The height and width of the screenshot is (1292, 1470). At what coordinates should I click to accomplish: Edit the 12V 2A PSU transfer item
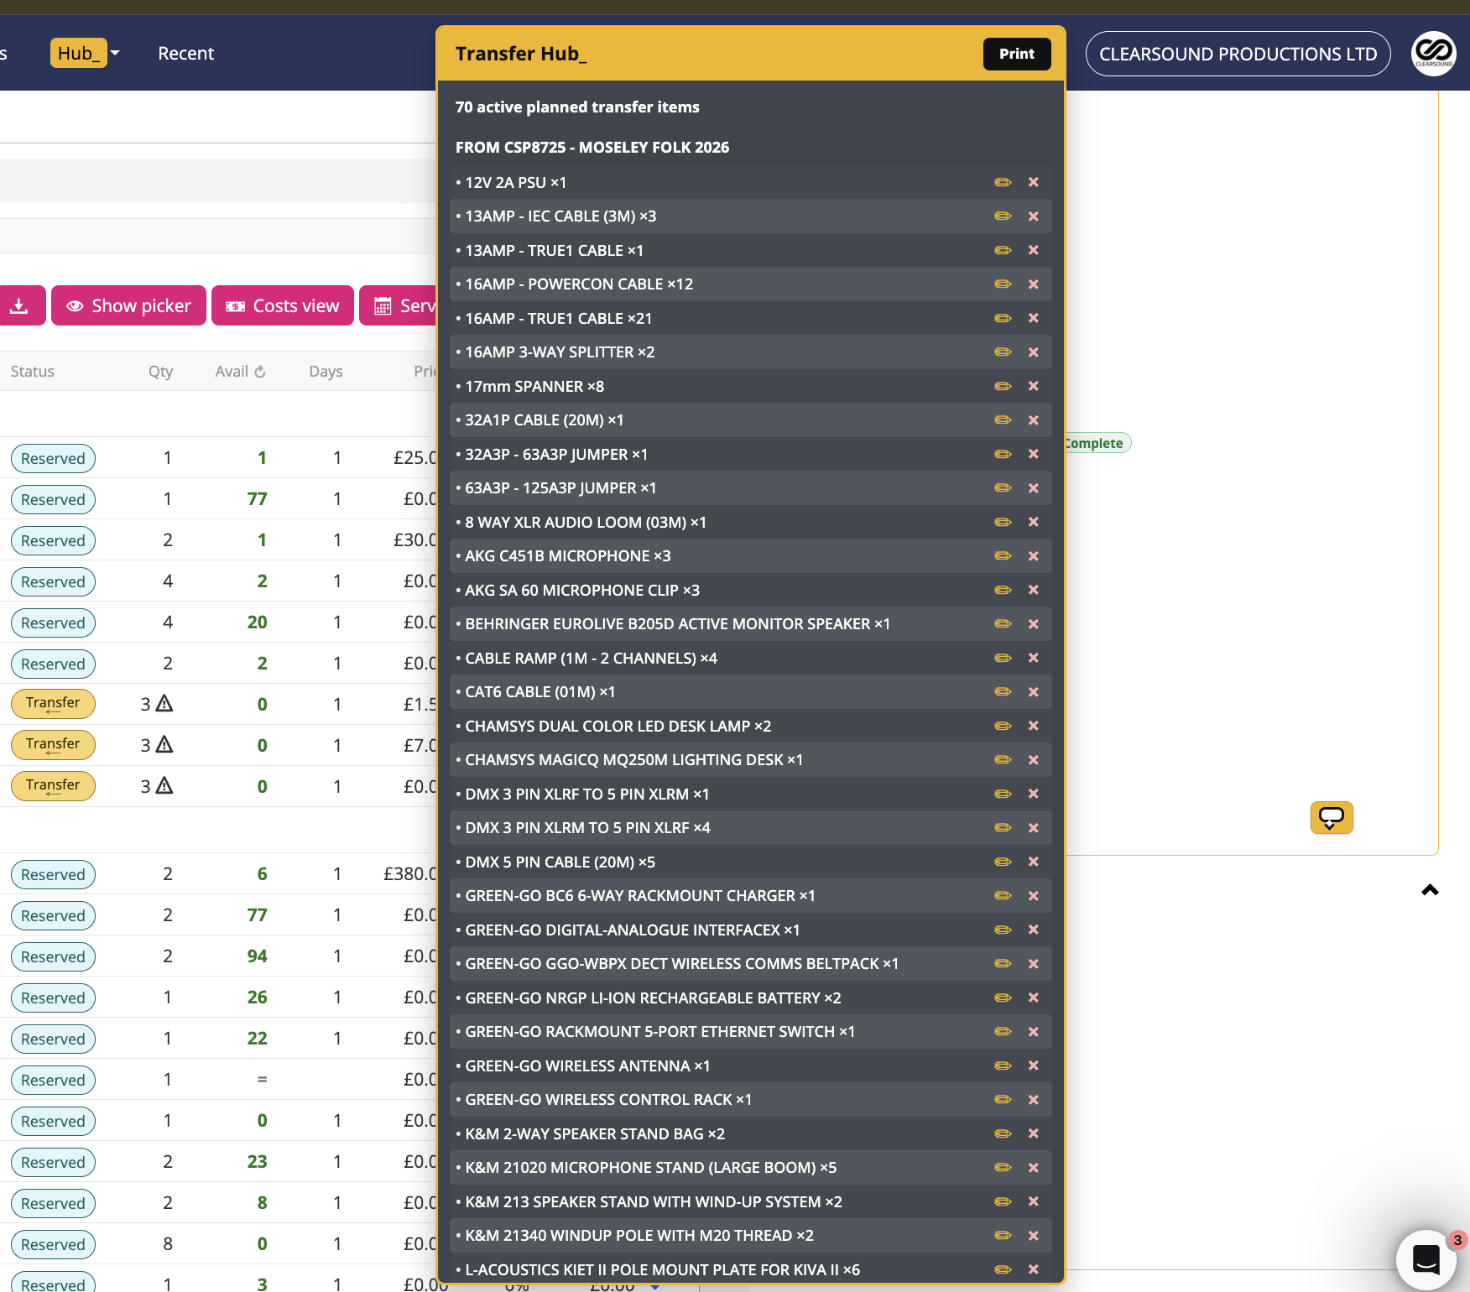tap(1003, 182)
